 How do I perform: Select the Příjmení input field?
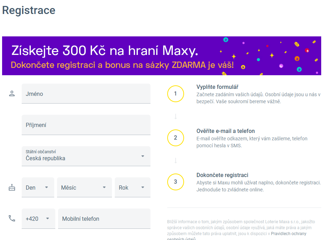pos(86,125)
